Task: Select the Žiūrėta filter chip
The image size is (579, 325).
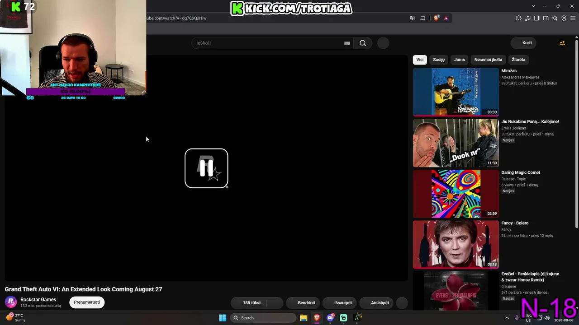Action: (518, 60)
